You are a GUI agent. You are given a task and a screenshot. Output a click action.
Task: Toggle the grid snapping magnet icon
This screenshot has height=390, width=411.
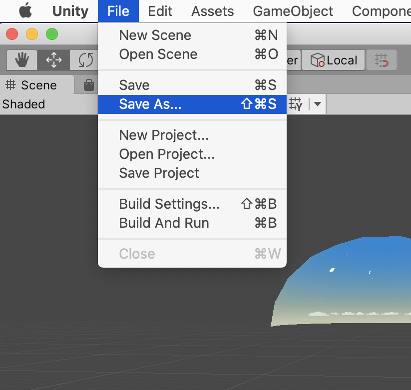(382, 60)
